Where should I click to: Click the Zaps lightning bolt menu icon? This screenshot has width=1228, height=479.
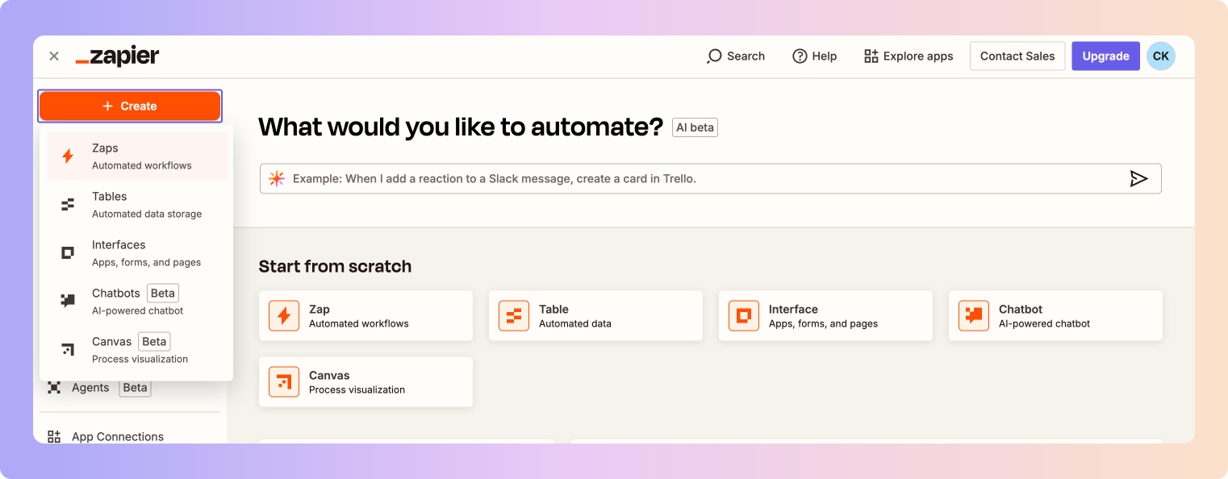click(68, 156)
